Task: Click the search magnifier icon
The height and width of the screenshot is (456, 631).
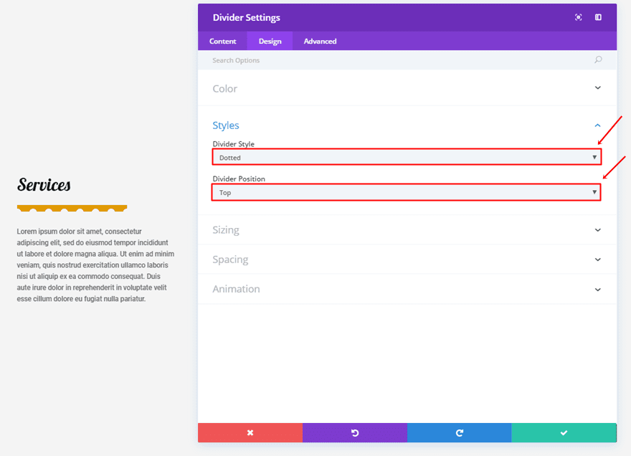Action: 598,60
